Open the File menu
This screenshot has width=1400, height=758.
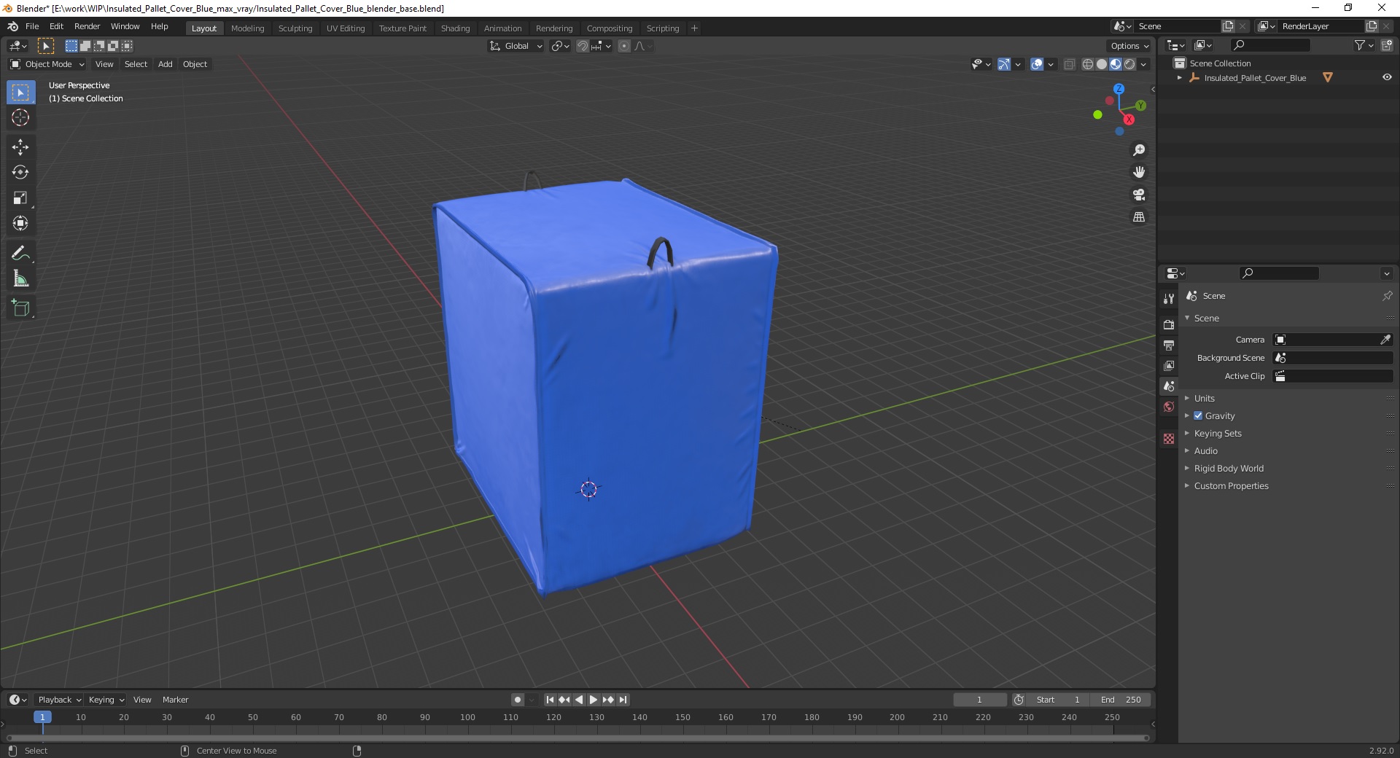(x=32, y=26)
